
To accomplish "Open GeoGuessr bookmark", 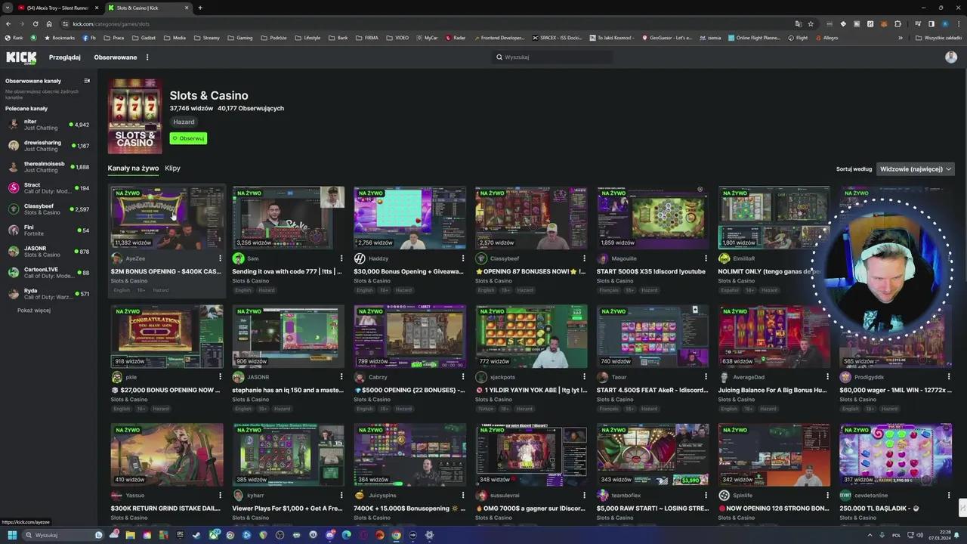I will coord(667,38).
